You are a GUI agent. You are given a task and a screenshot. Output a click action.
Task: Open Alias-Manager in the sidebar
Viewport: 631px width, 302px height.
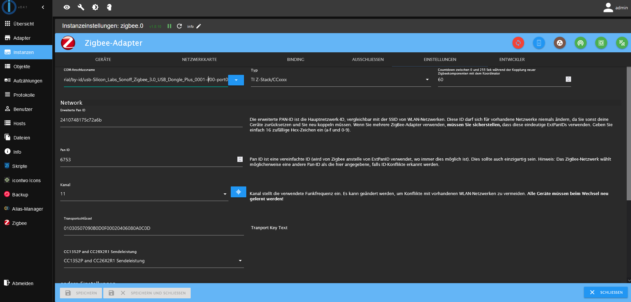(x=26, y=209)
